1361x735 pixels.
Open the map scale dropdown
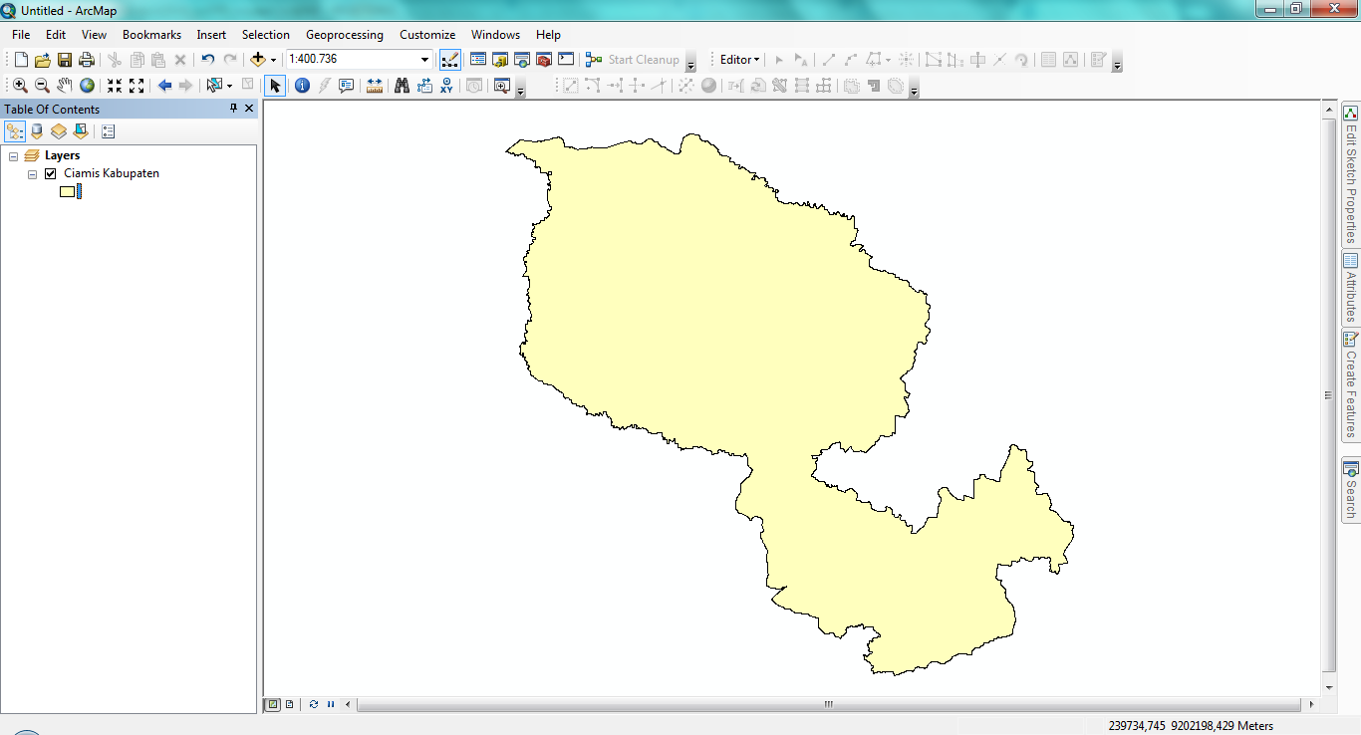(x=424, y=60)
